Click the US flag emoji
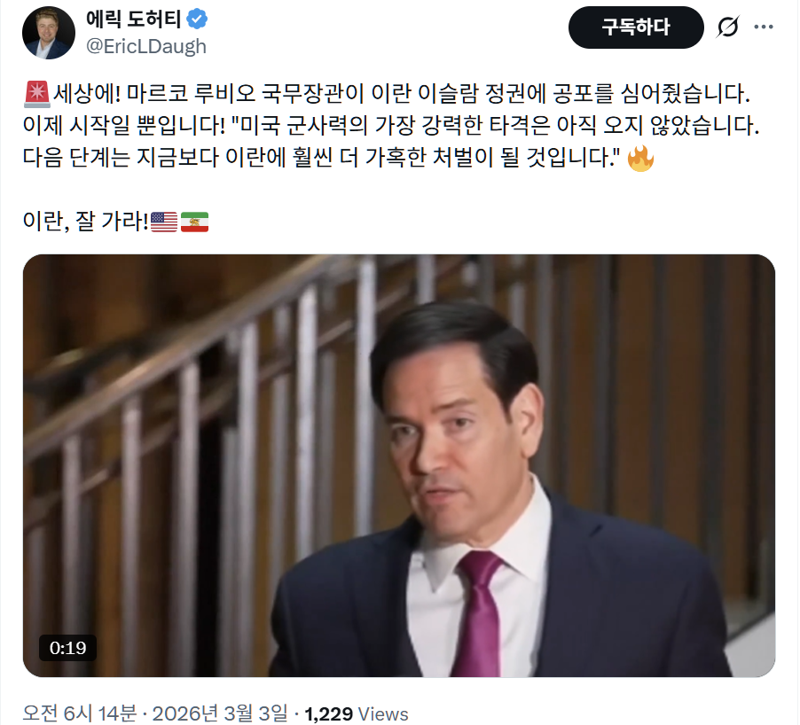The width and height of the screenshot is (800, 725). (164, 222)
